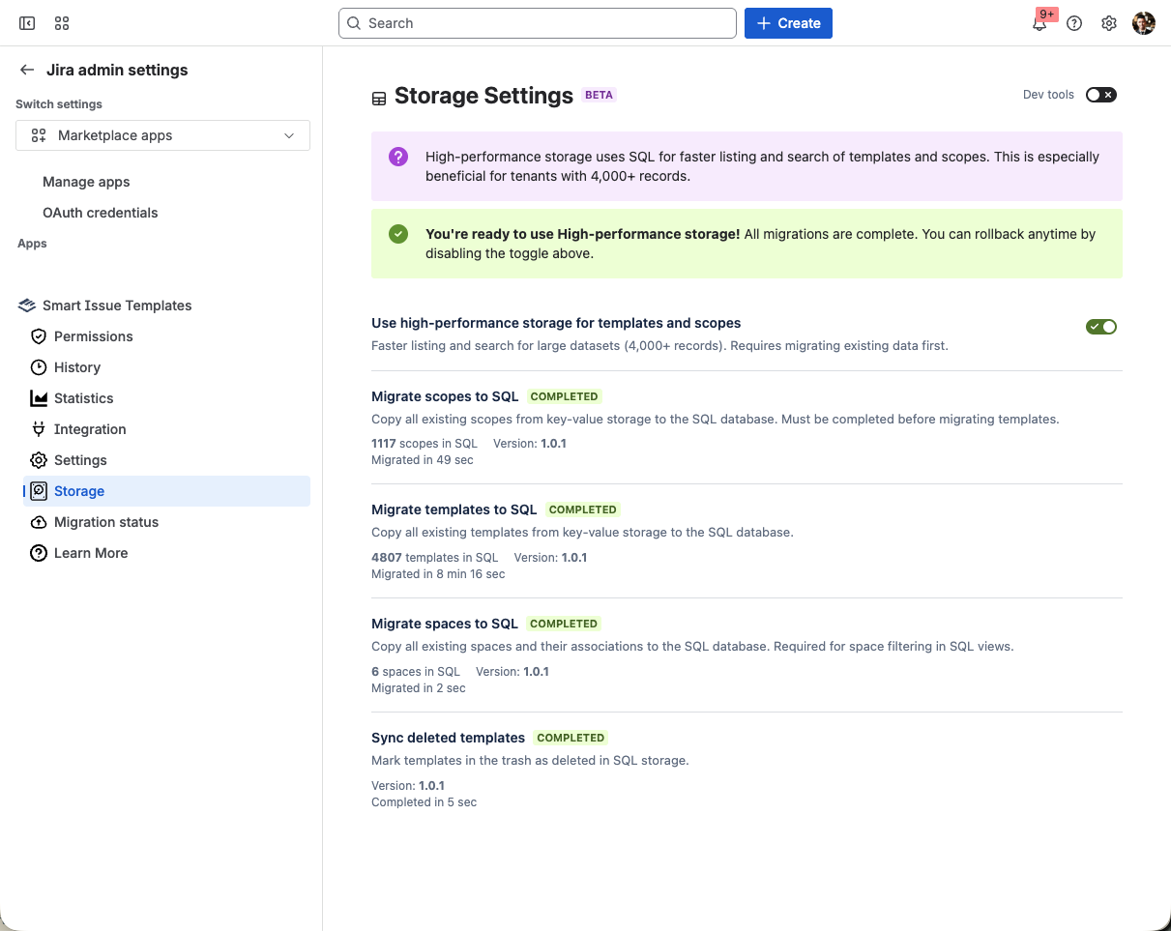This screenshot has width=1171, height=931.
Task: Click the search magnifier icon
Action: pyautogui.click(x=354, y=23)
